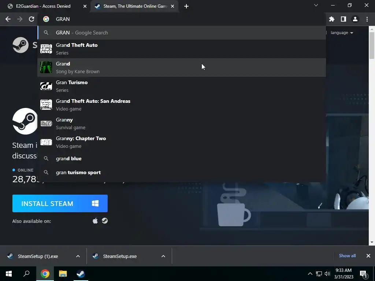Toggle the browser side panel icon

coord(344,19)
